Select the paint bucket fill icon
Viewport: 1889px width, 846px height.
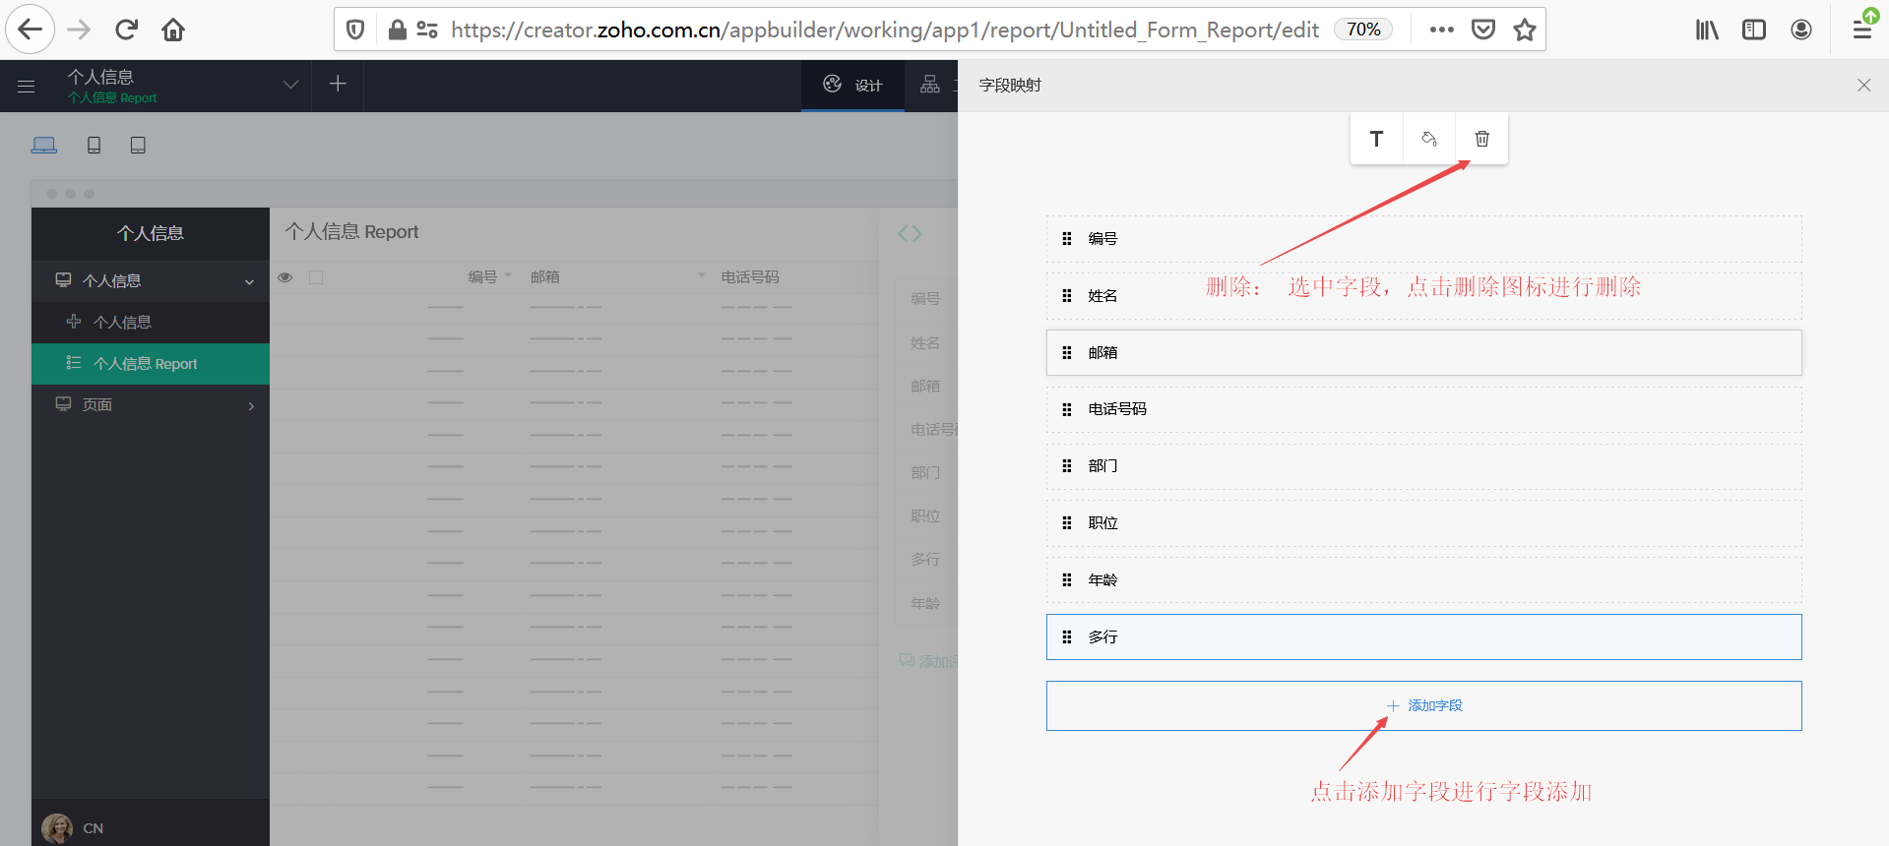[x=1429, y=139]
